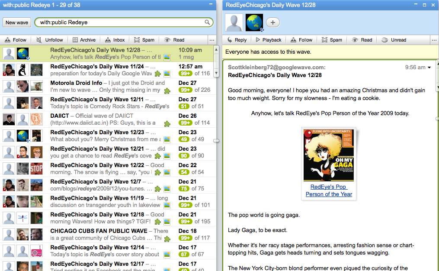Image resolution: width=439 pixels, height=271 pixels.
Task: Add a participant with the plus button
Action: [x=272, y=23]
